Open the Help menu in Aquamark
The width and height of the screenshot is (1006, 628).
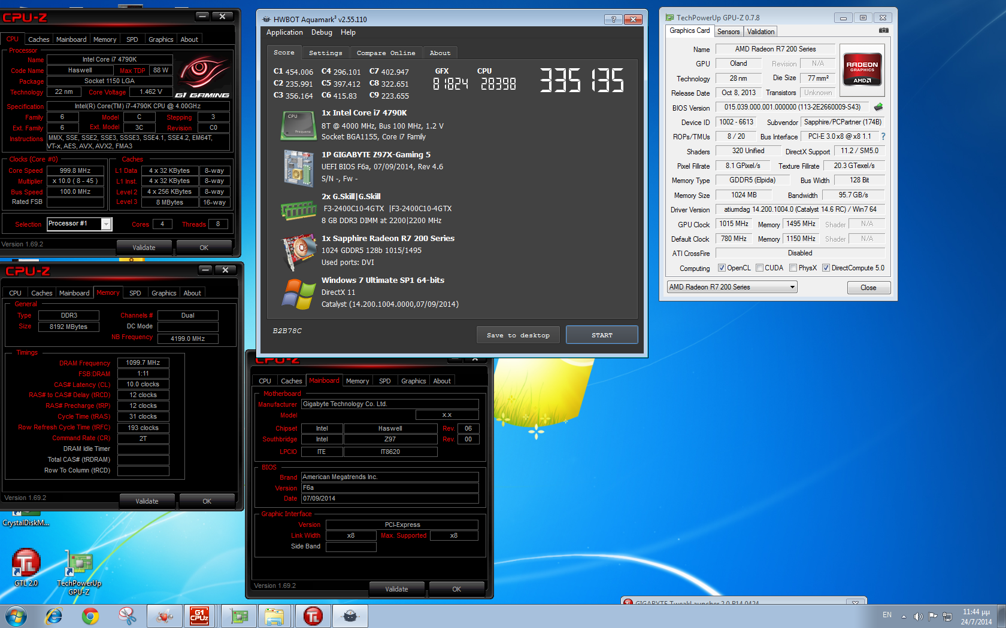pos(348,32)
